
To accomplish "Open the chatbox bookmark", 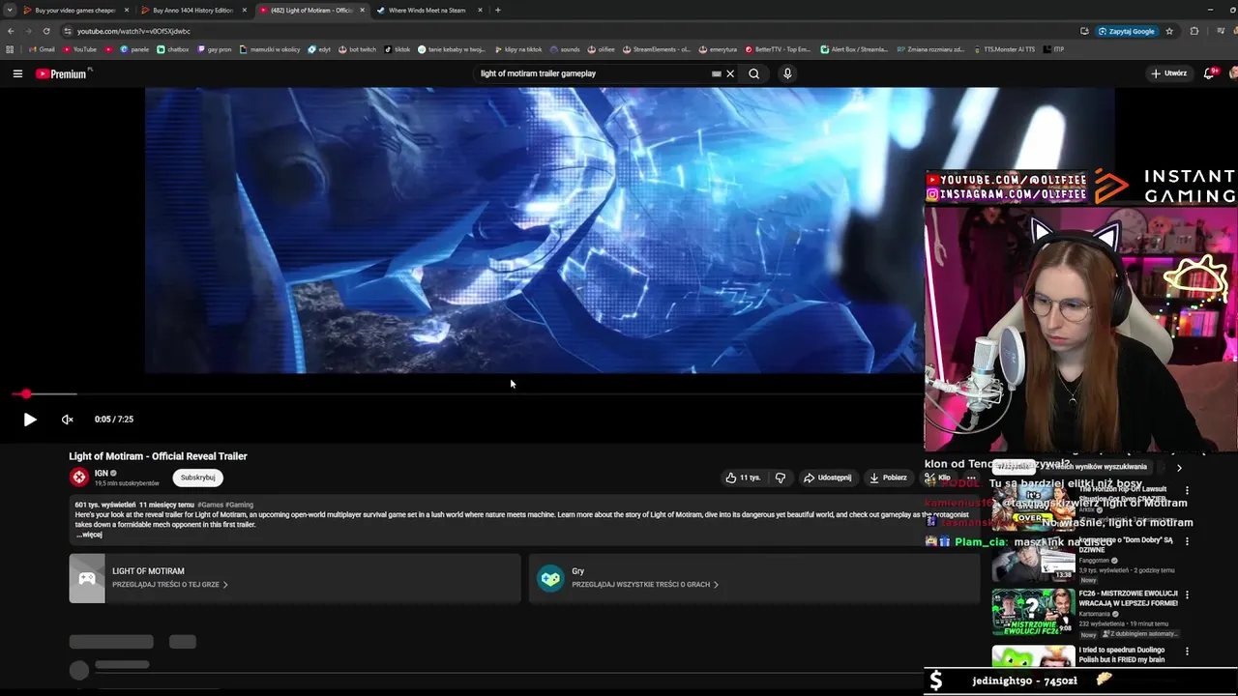I will point(173,49).
